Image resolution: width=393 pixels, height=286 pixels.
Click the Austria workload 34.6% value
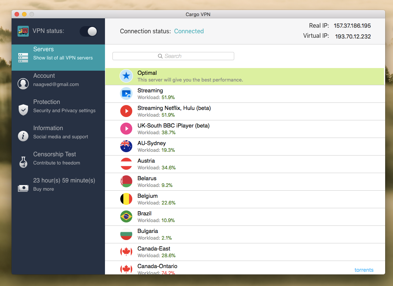(x=168, y=167)
